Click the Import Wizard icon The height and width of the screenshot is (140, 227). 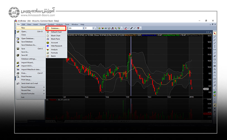(x=18, y=62)
